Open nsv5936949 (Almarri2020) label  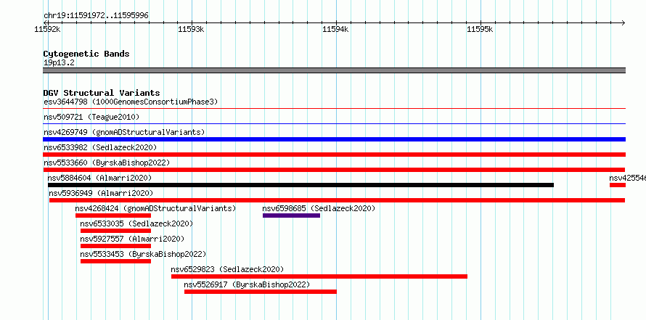[101, 193]
